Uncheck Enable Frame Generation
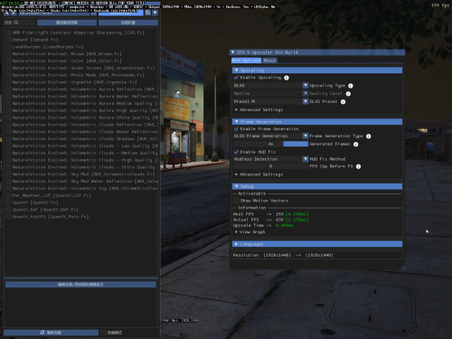 click(236, 129)
